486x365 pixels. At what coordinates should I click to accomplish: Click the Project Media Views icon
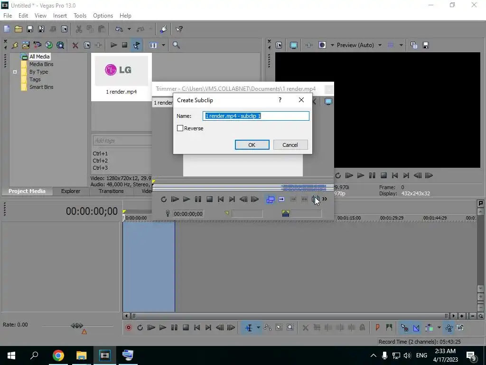153,45
